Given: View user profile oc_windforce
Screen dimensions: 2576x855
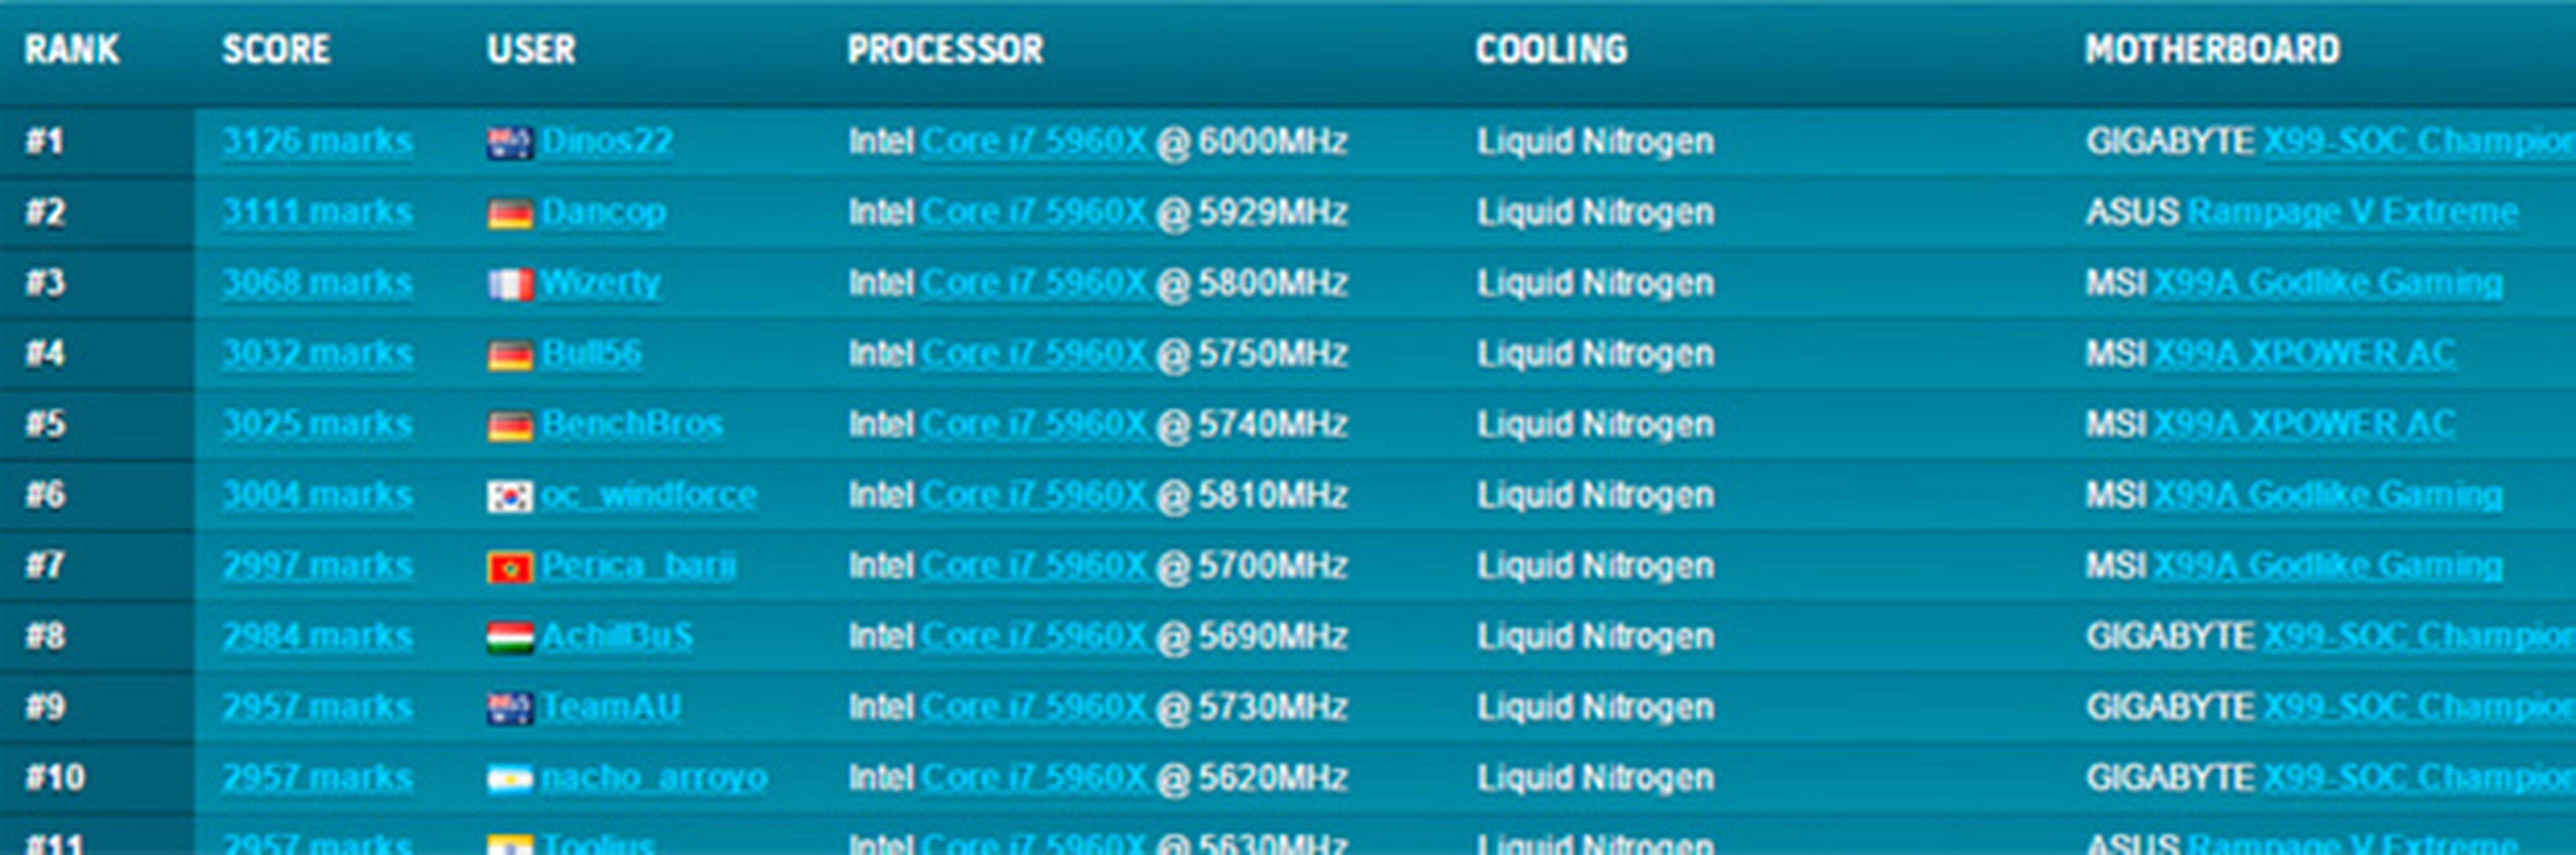Looking at the screenshot, I should [648, 495].
